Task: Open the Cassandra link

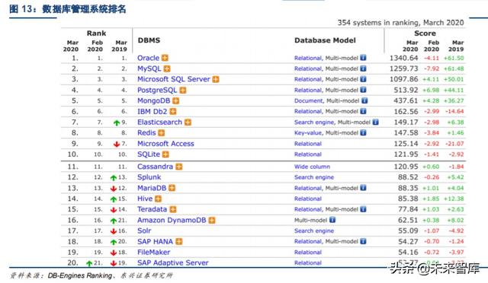Action: click(155, 167)
